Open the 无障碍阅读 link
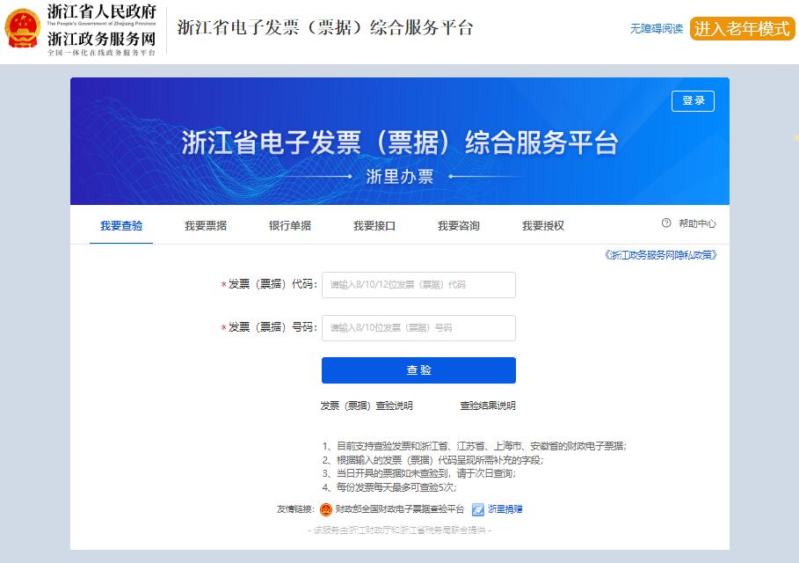 [x=657, y=28]
